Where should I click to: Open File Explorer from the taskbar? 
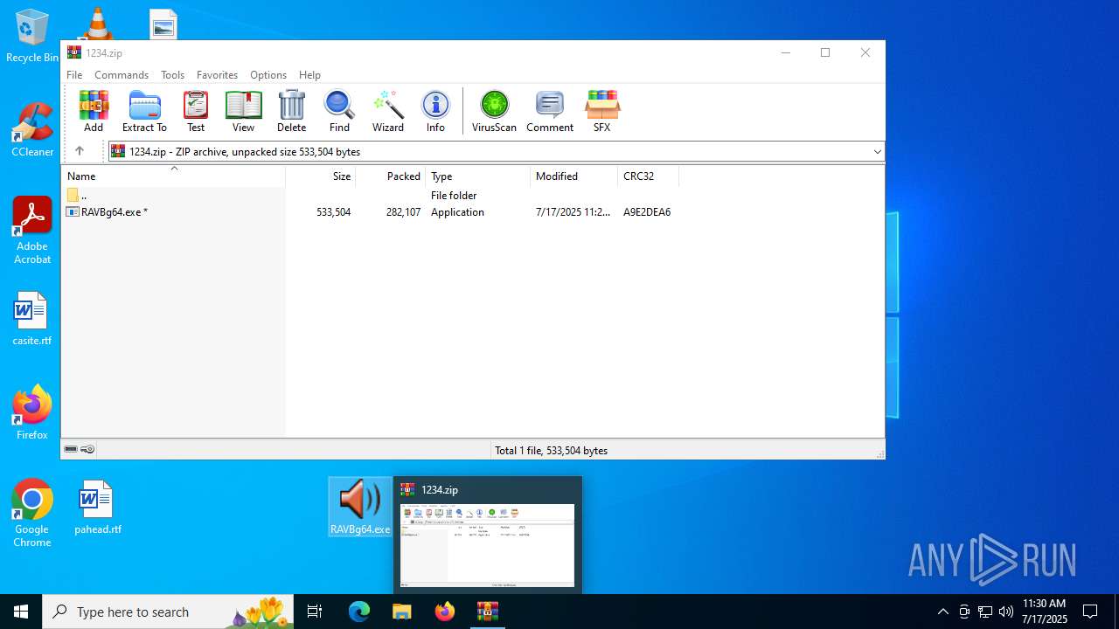pos(402,612)
